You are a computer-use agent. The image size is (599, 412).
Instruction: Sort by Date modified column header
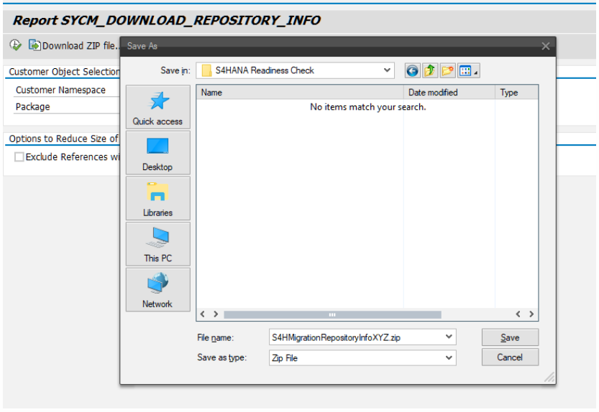click(449, 93)
